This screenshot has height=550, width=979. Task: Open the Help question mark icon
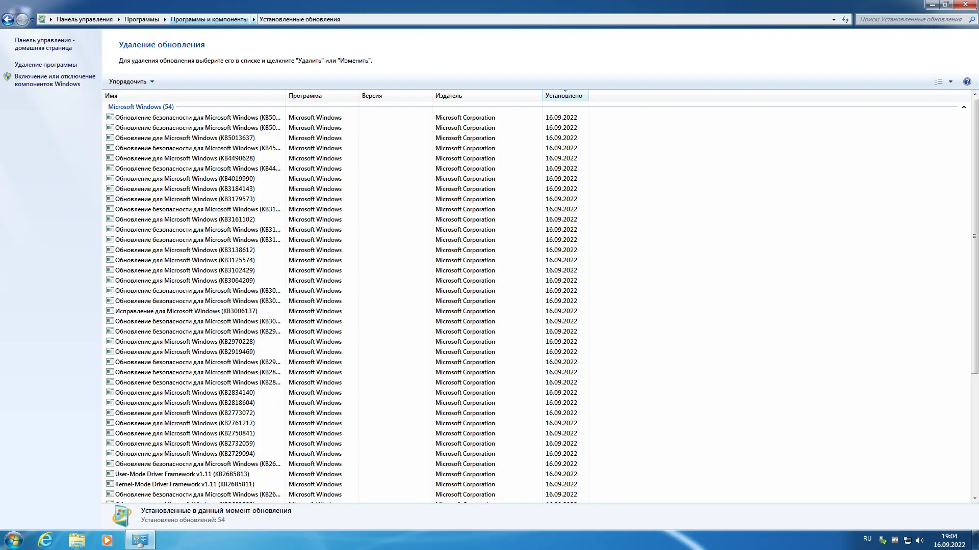[x=967, y=81]
